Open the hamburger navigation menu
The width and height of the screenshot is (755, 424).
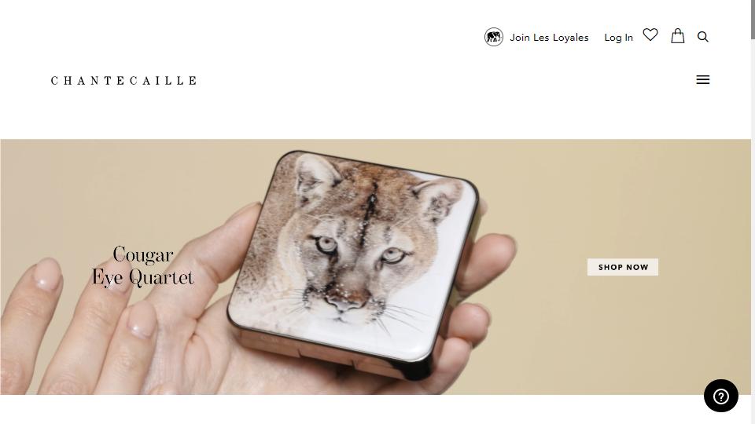click(702, 80)
